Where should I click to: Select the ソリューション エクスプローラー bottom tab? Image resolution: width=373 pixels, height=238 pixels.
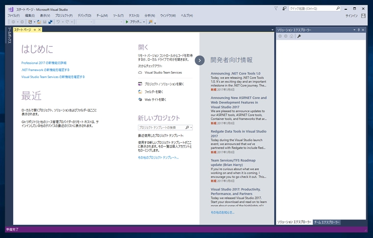click(x=294, y=222)
